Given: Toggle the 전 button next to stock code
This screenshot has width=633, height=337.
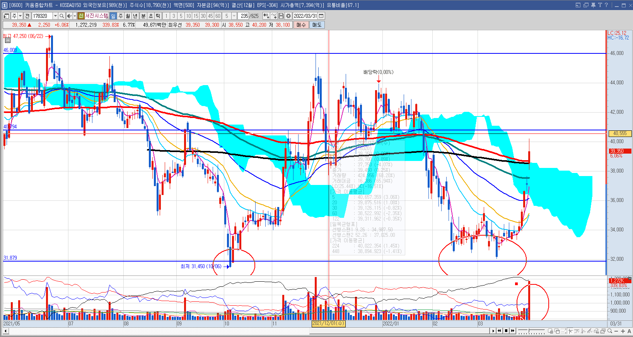Looking at the screenshot, I should pos(27,16).
